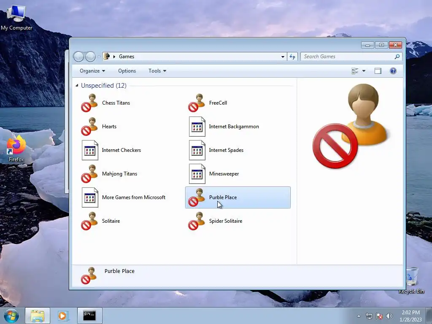
Task: Close the Games window
Action: click(396, 45)
